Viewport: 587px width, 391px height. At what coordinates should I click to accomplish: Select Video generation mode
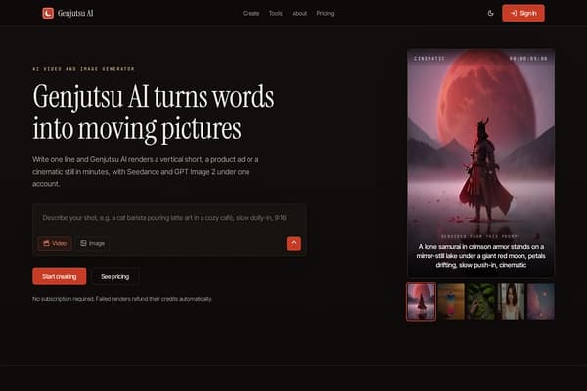click(x=55, y=243)
